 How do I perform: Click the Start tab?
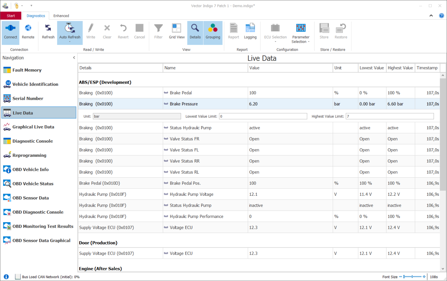[11, 16]
